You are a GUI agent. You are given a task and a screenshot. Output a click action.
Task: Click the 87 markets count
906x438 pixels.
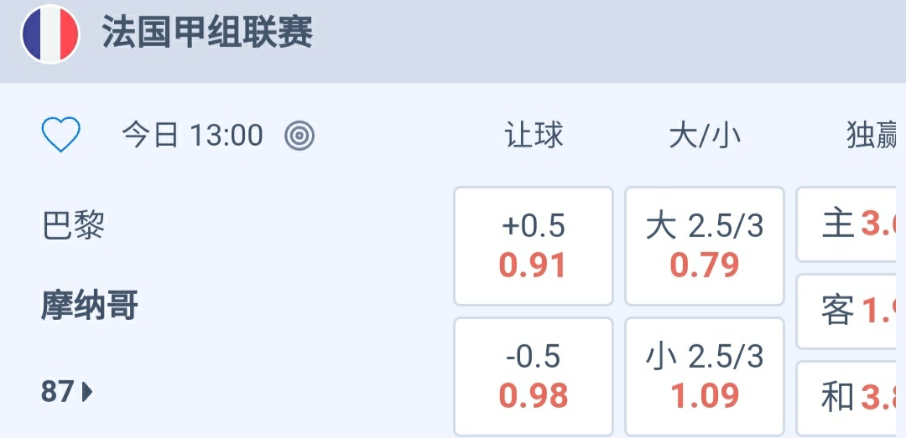(57, 391)
